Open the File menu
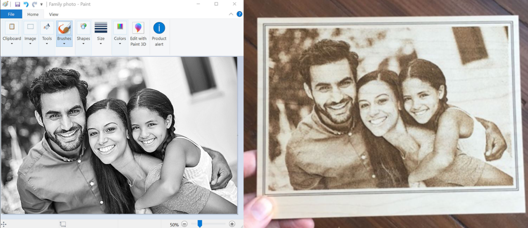The image size is (528, 228). (x=11, y=14)
